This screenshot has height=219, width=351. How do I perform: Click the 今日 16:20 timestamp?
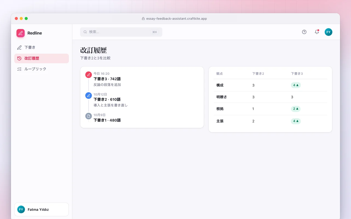pos(101,74)
